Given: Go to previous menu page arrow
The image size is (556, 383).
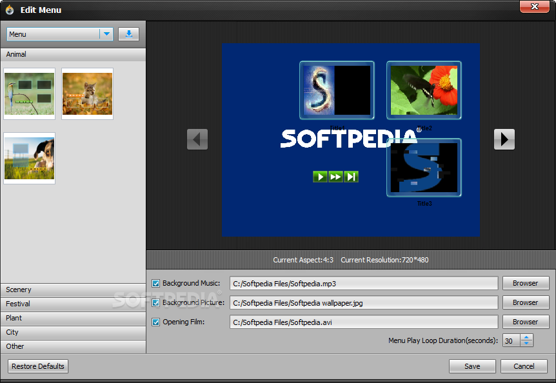Looking at the screenshot, I should pos(197,139).
